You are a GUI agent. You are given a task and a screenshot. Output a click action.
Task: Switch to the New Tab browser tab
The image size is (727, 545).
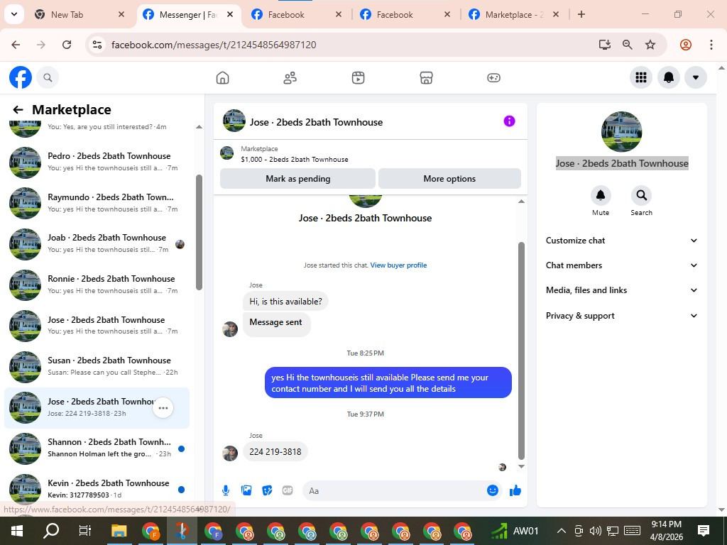point(80,14)
